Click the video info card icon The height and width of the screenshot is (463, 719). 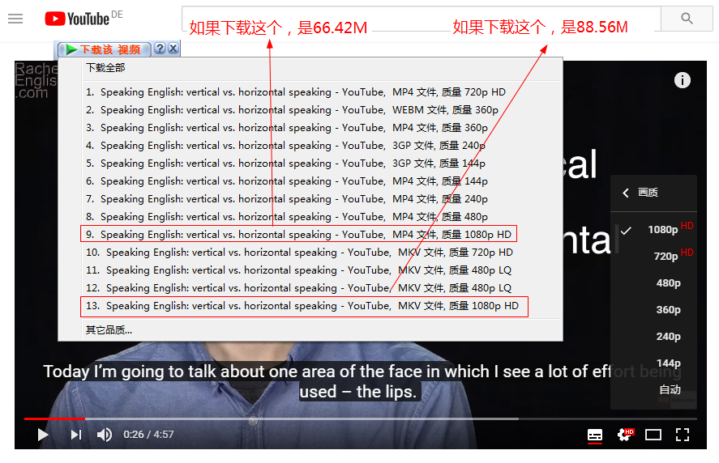682,80
